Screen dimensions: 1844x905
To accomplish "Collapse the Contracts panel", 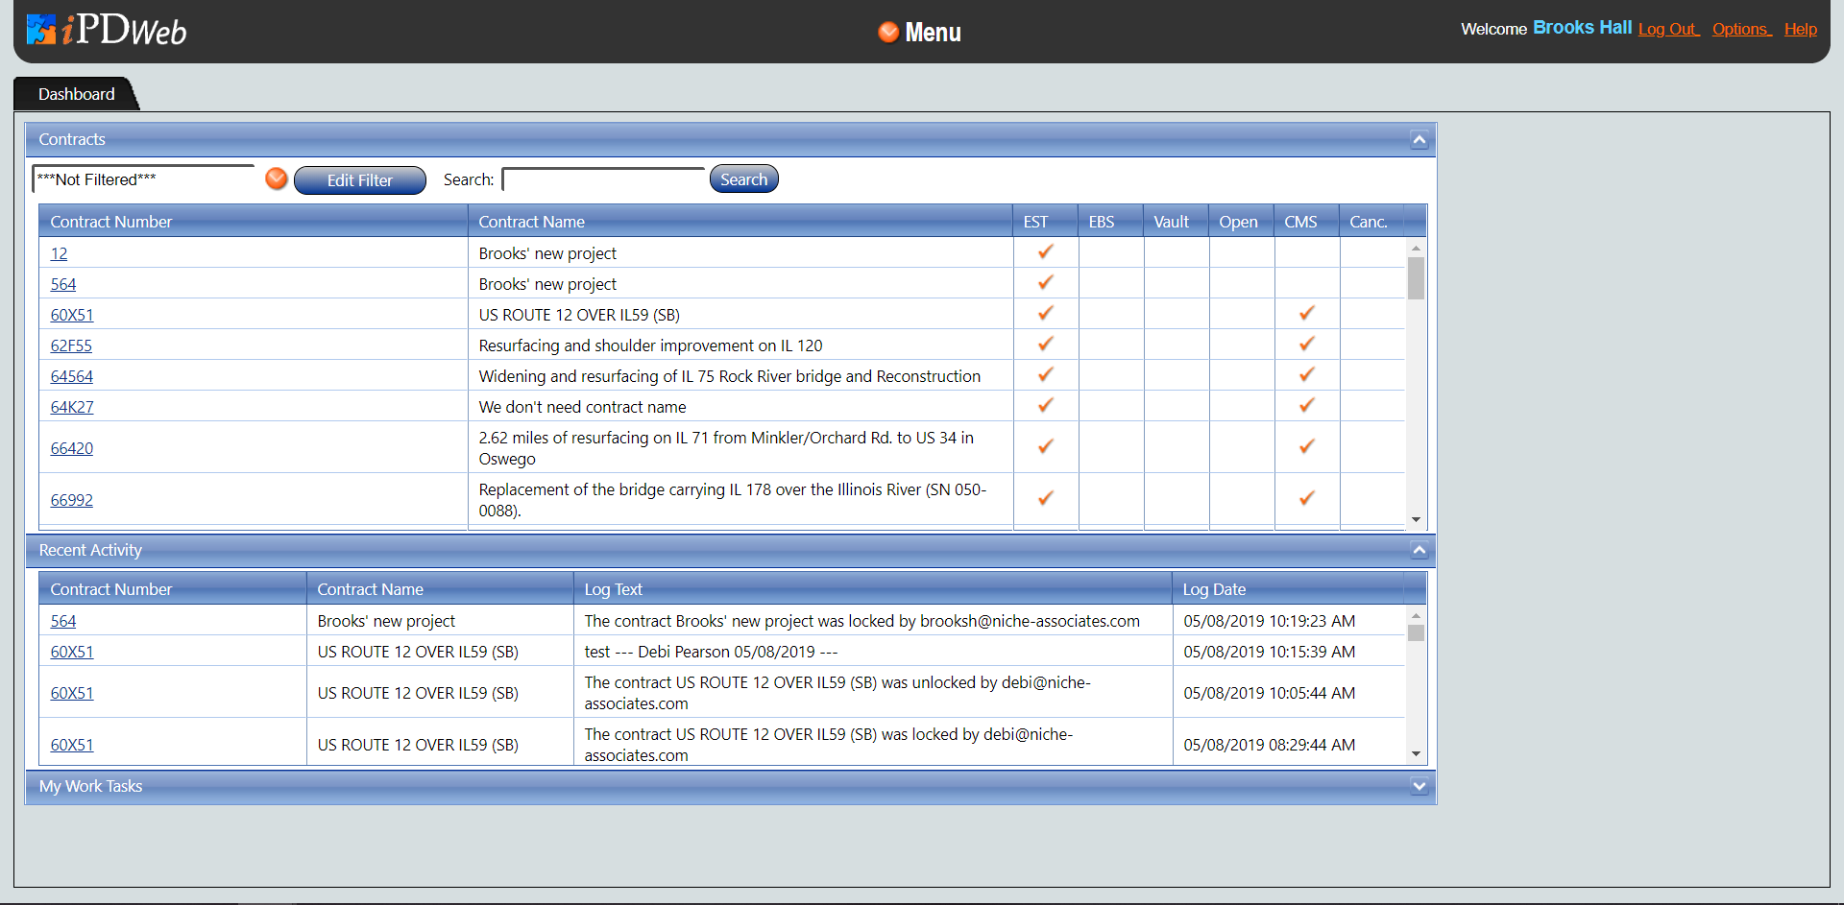I will 1419,140.
